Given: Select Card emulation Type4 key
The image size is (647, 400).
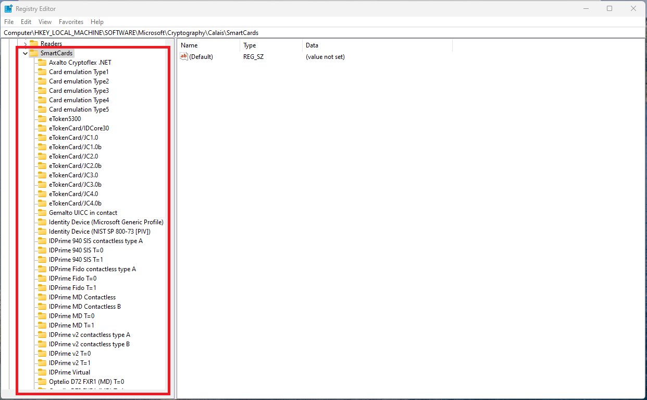Looking at the screenshot, I should click(79, 100).
